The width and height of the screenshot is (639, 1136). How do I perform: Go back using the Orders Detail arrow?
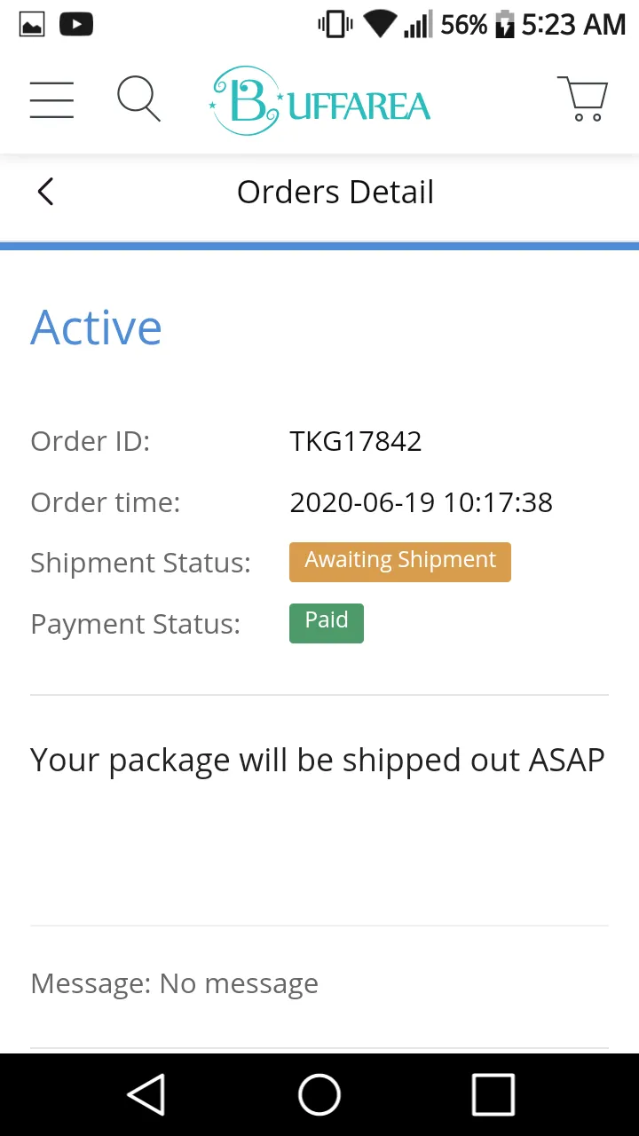click(45, 192)
